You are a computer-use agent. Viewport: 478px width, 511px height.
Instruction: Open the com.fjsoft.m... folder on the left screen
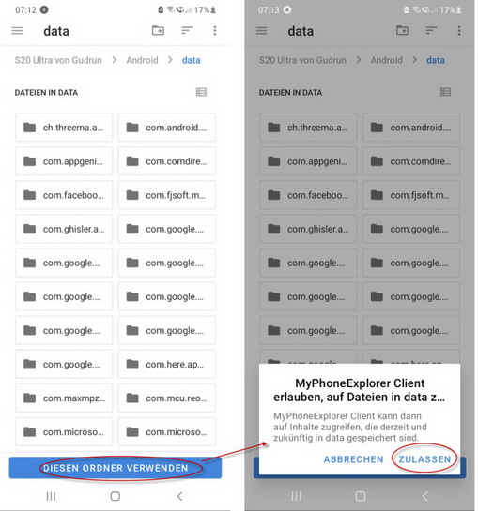(x=166, y=195)
